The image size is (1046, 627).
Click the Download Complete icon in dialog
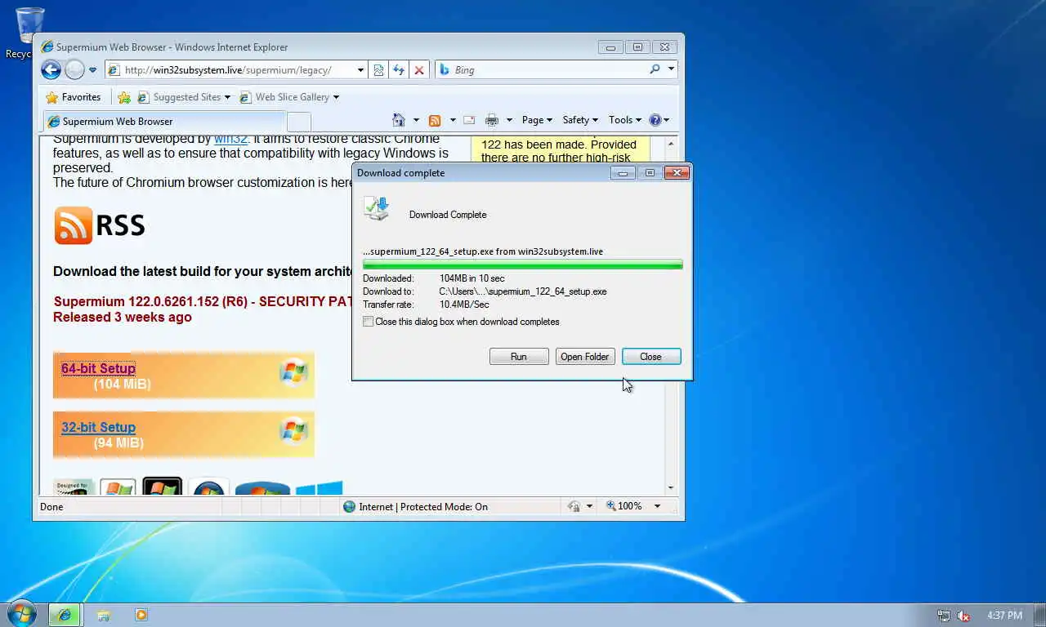point(377,209)
